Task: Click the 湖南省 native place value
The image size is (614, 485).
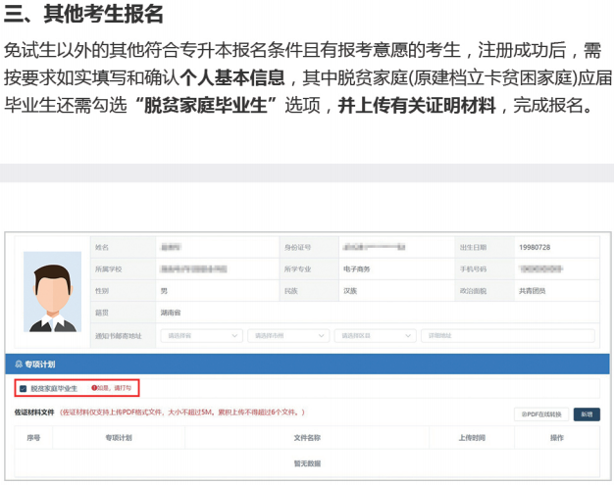Action: (x=170, y=313)
